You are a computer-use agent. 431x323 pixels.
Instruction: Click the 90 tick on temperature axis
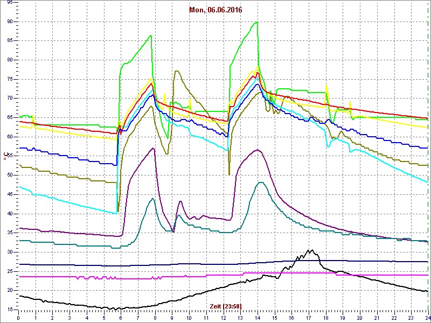click(x=10, y=22)
